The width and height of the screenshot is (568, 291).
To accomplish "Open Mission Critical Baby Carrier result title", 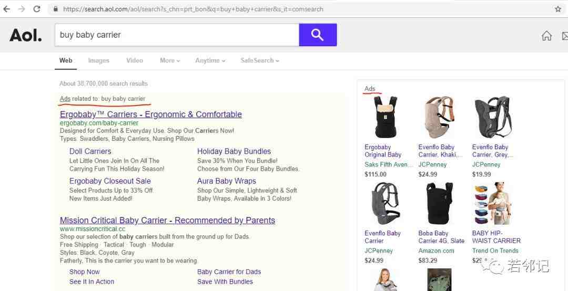I will 167,221.
